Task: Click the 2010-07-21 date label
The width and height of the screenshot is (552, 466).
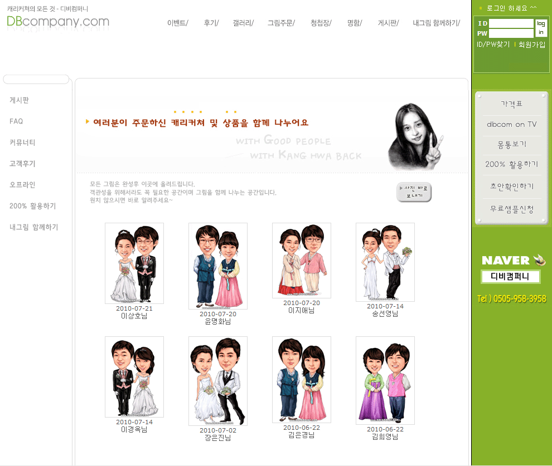Action: point(134,308)
